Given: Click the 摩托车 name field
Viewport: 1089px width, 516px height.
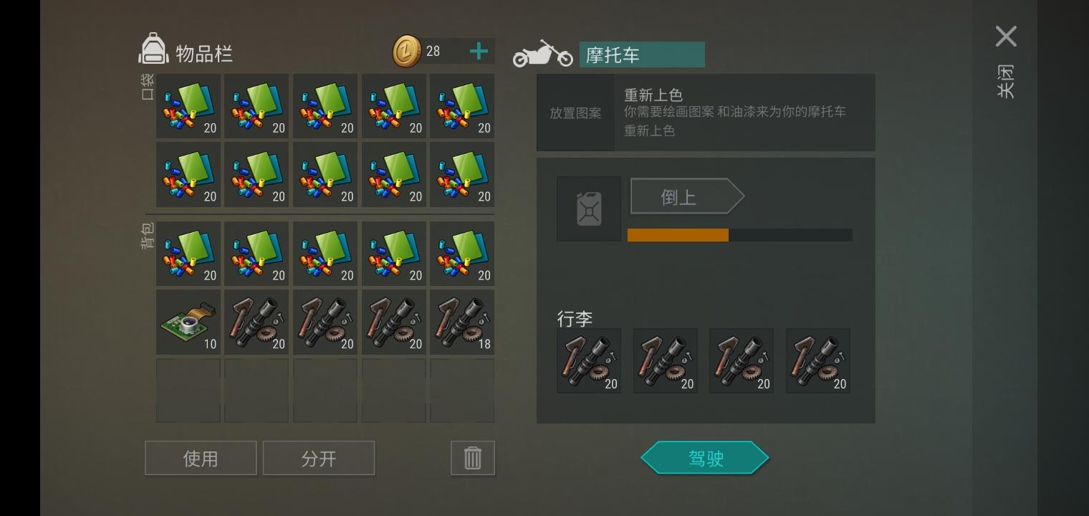Looking at the screenshot, I should 642,54.
